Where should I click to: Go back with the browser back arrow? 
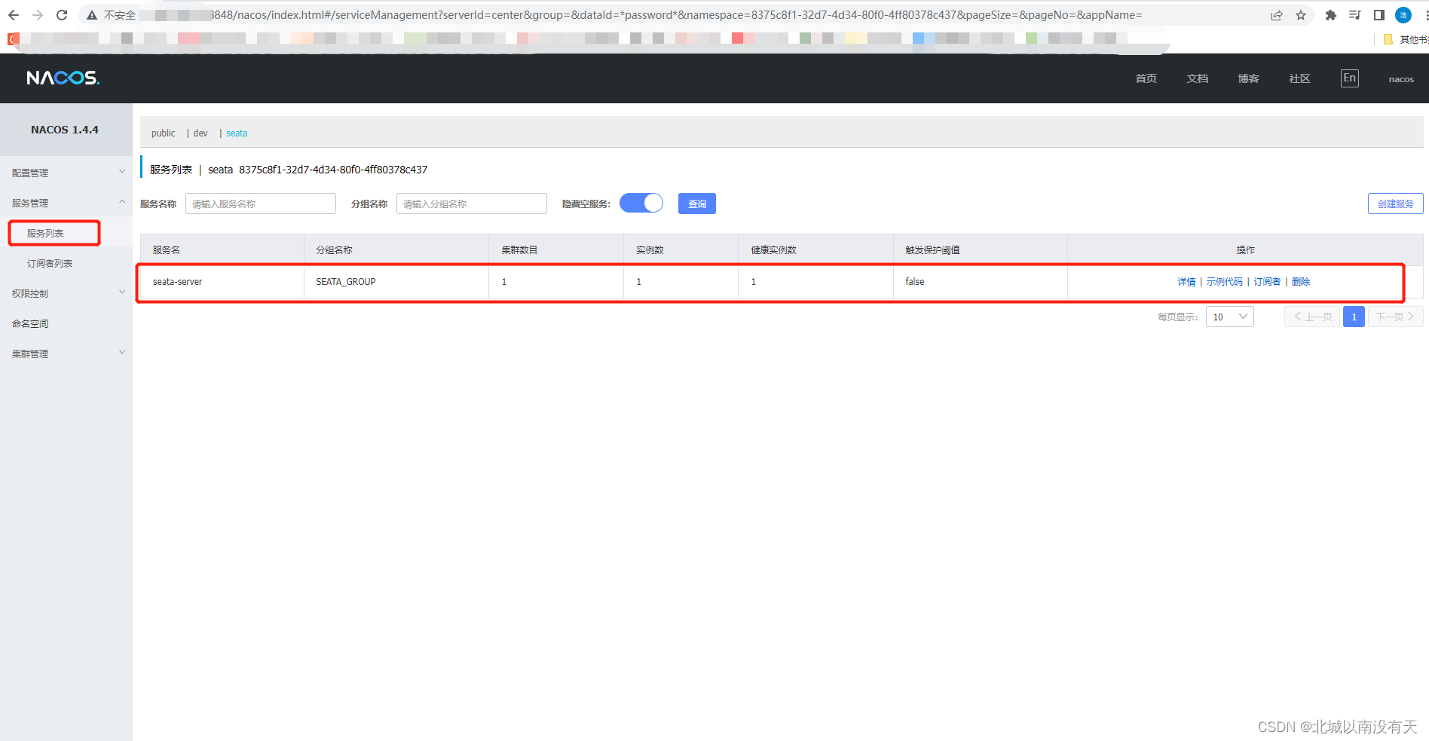point(14,15)
